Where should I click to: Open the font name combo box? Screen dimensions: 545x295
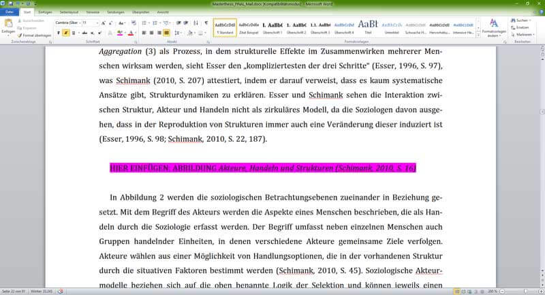tap(67, 23)
